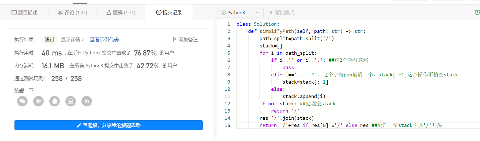The width and height of the screenshot is (480, 141).
Task: Open the 题解 (1.7k) tab
Action: click(x=121, y=13)
